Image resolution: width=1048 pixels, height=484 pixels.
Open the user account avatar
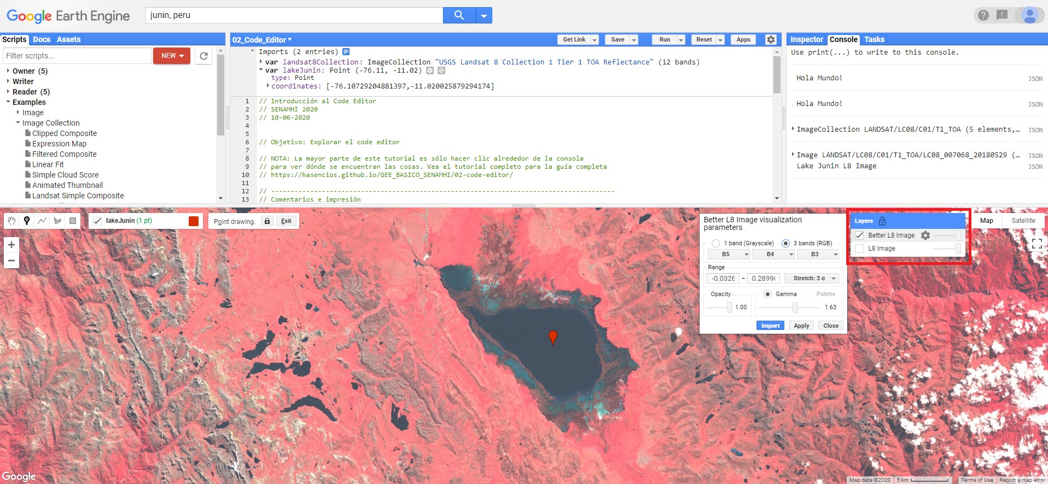1030,15
